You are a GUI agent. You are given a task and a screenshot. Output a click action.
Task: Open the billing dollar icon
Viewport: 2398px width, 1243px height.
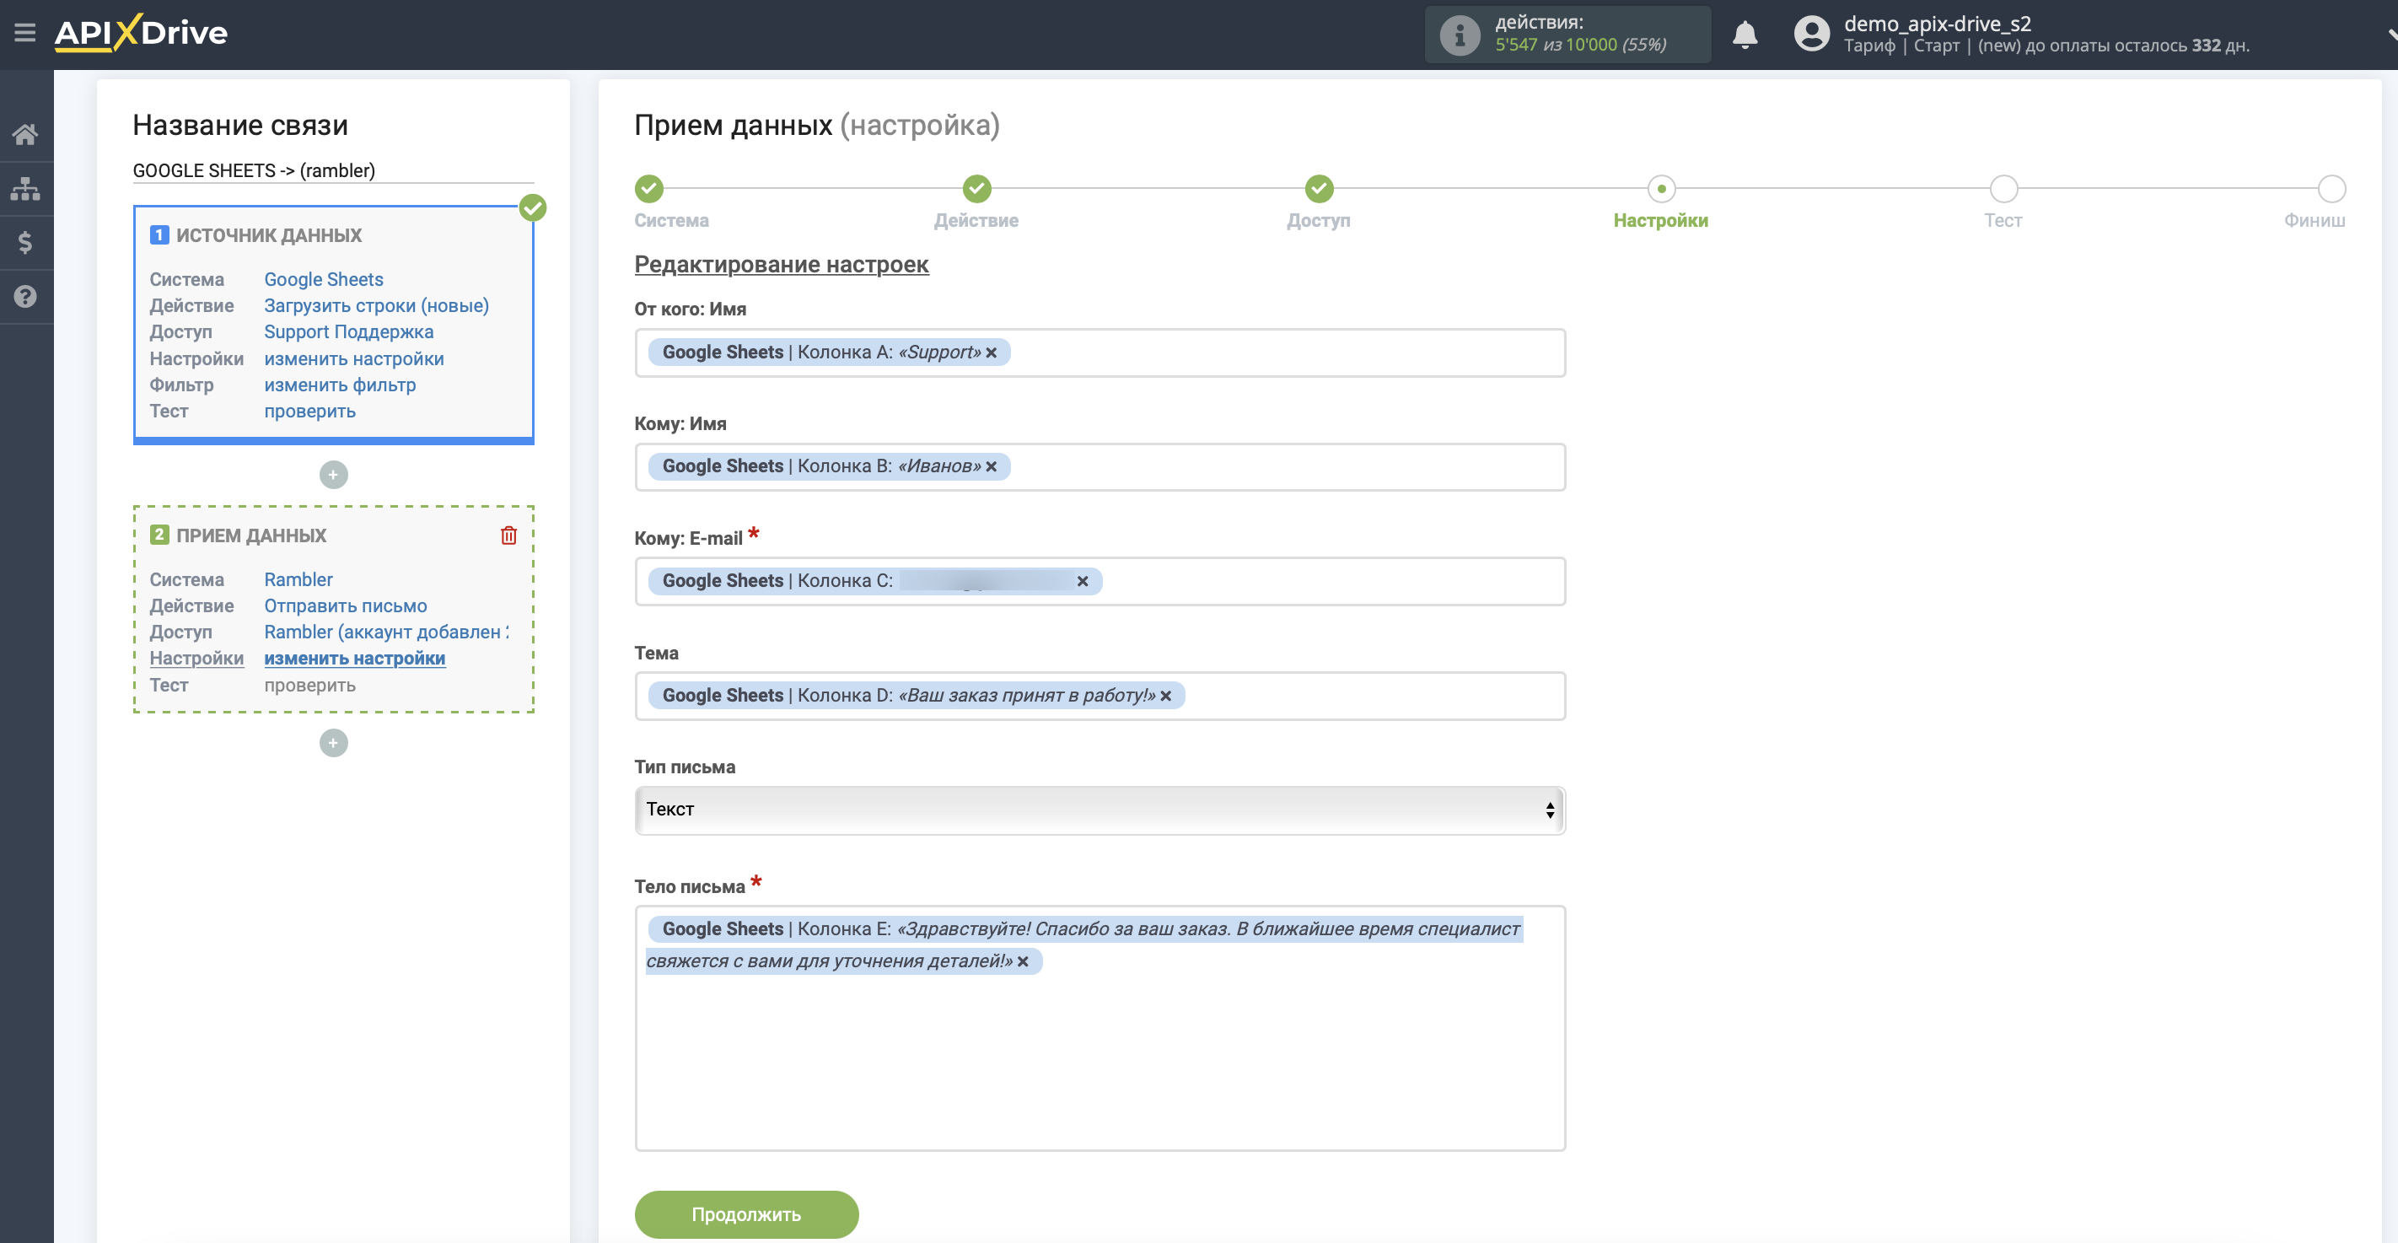click(x=25, y=243)
